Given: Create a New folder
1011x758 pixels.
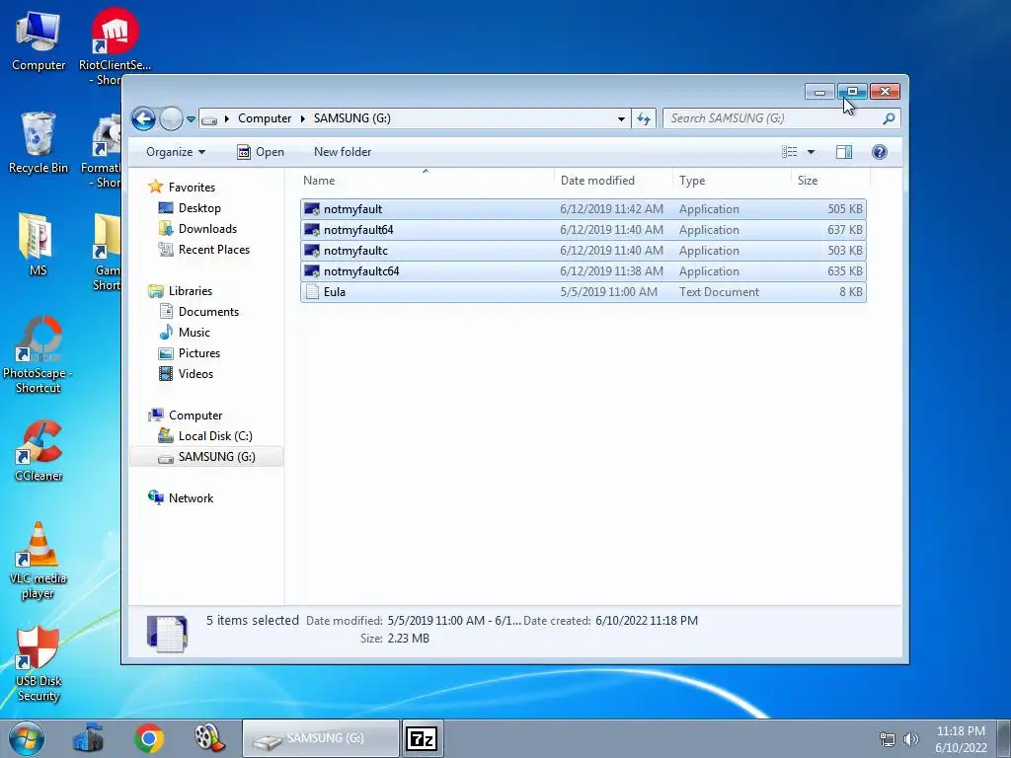Looking at the screenshot, I should [x=343, y=152].
